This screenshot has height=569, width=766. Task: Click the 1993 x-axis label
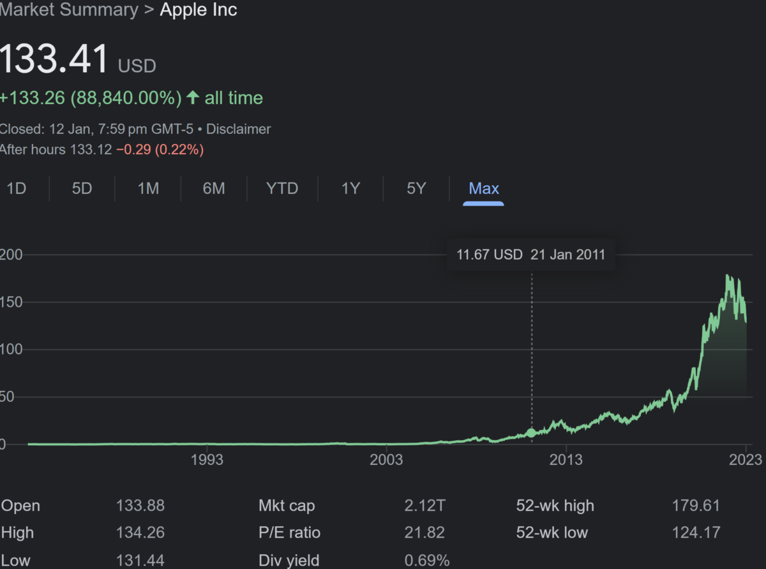[207, 460]
